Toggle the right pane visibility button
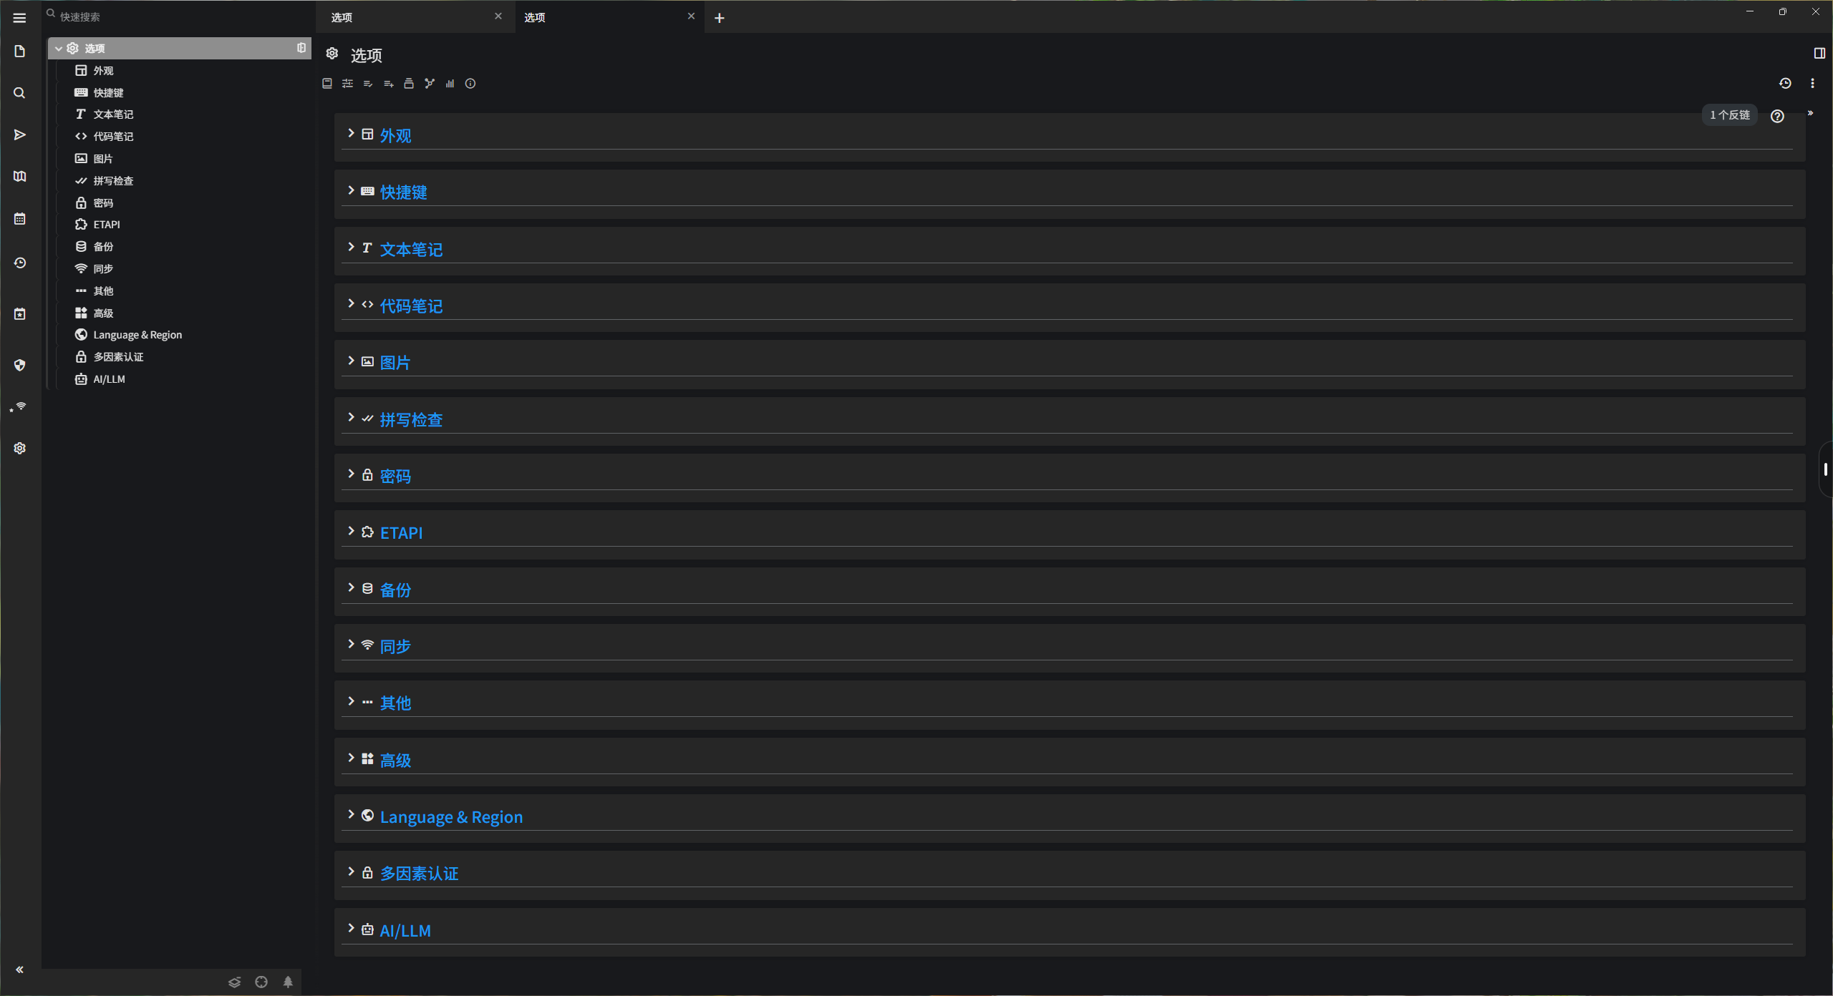 tap(1819, 54)
